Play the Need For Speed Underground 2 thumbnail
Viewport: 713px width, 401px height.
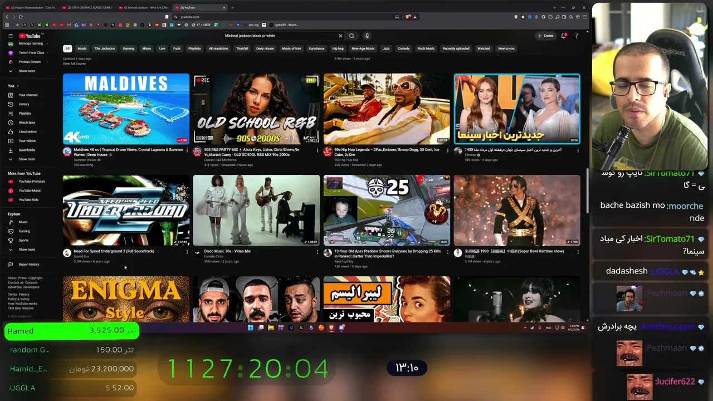126,211
